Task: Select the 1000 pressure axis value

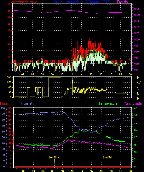Action: (x=137, y=40)
